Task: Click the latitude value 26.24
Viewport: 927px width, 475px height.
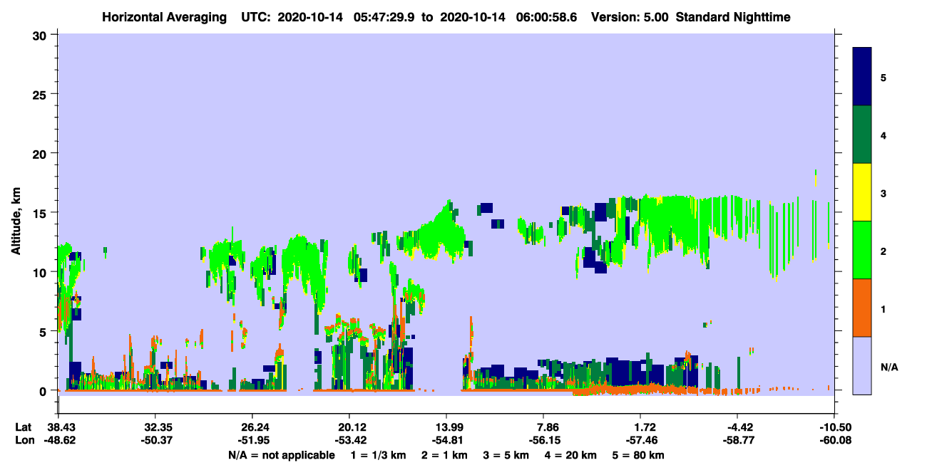Action: (252, 427)
